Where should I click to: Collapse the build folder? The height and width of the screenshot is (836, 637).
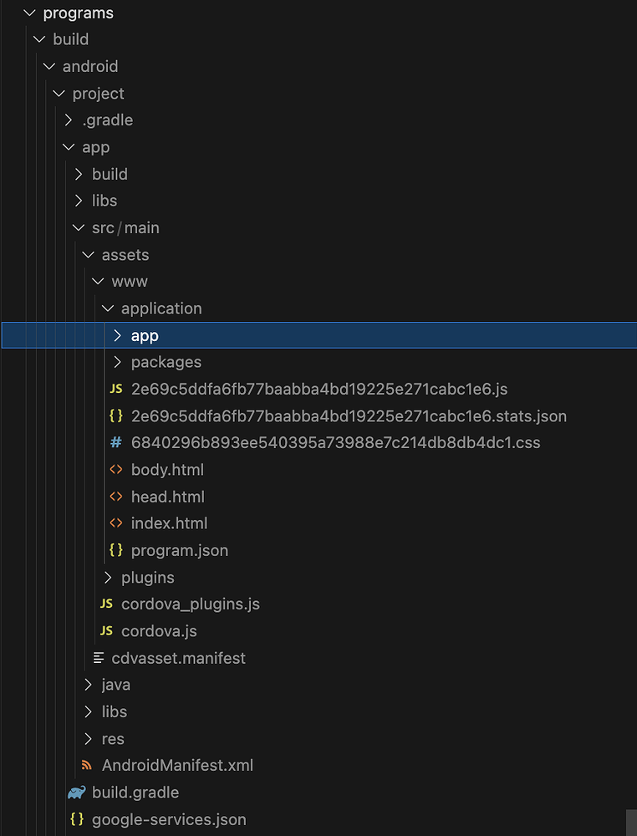pyautogui.click(x=38, y=38)
